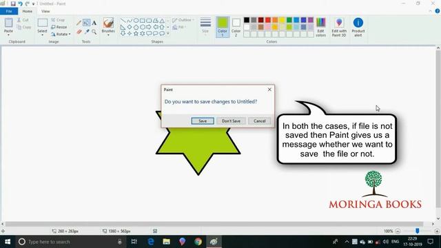Open File Explorer from the taskbar

point(167,242)
